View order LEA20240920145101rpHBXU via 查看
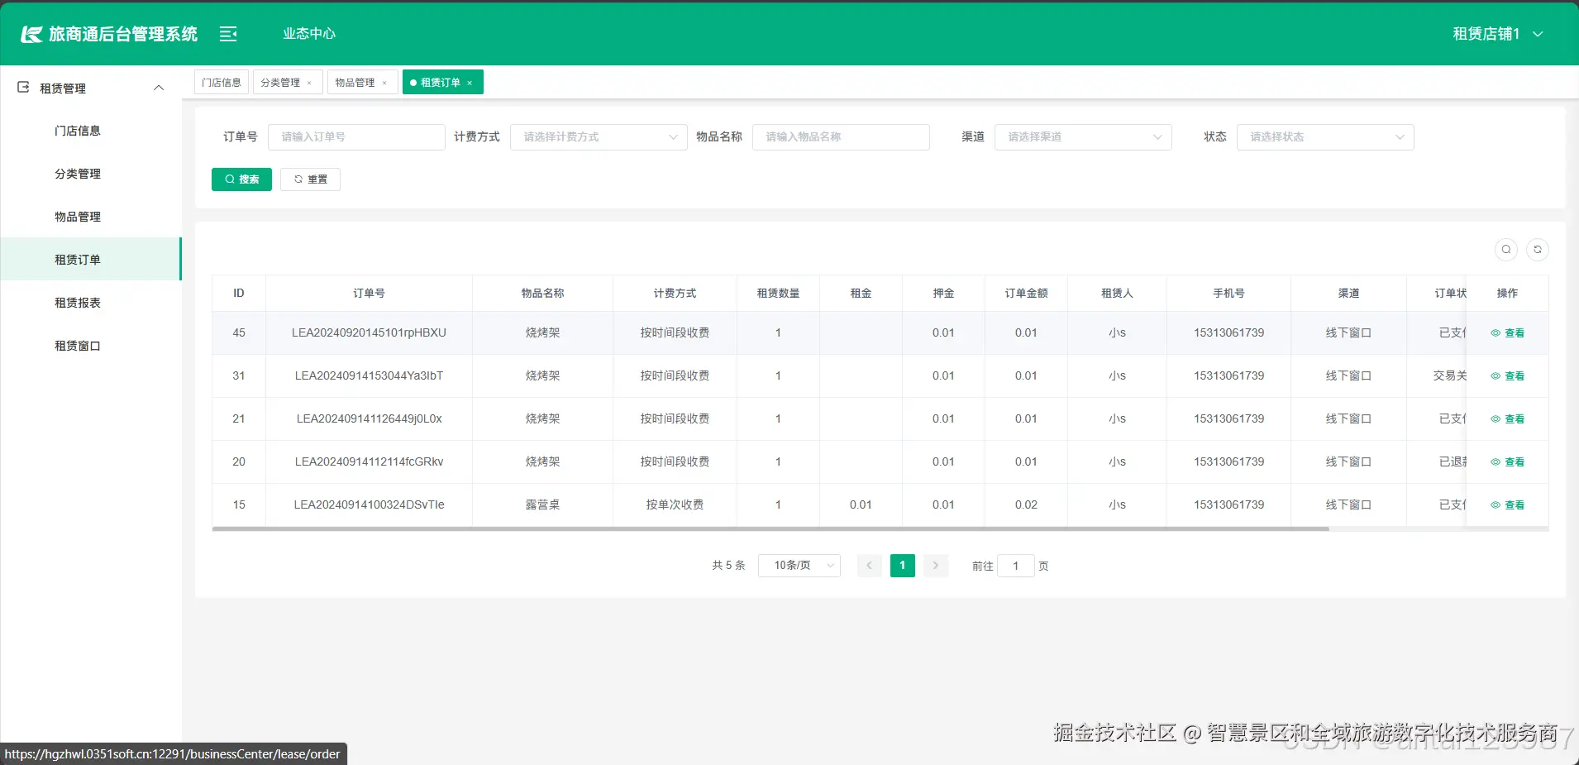1579x765 pixels. click(1507, 332)
